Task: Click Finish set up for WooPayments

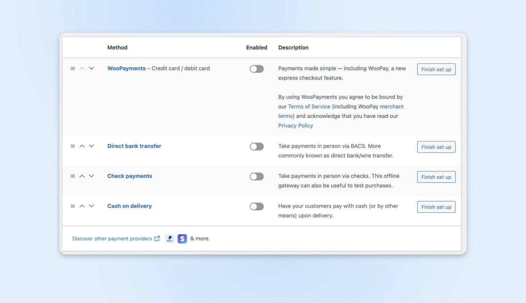Action: tap(436, 69)
